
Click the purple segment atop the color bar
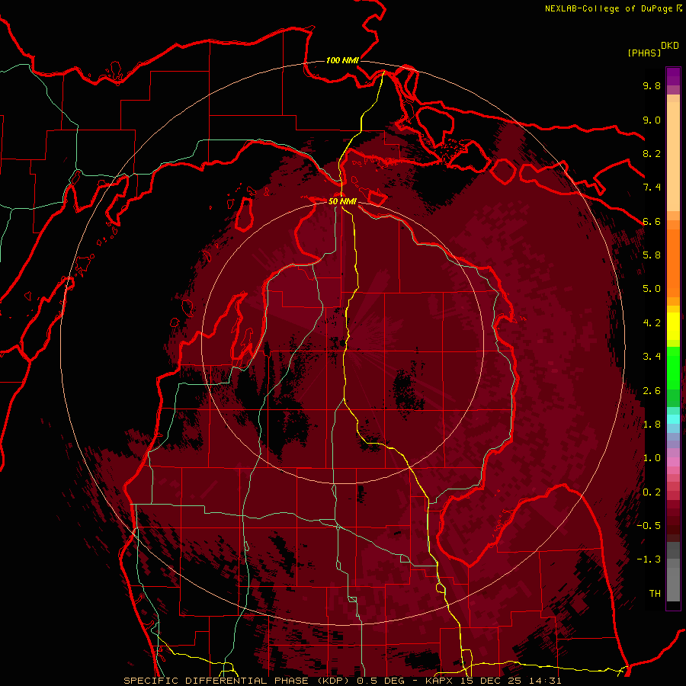pyautogui.click(x=673, y=76)
